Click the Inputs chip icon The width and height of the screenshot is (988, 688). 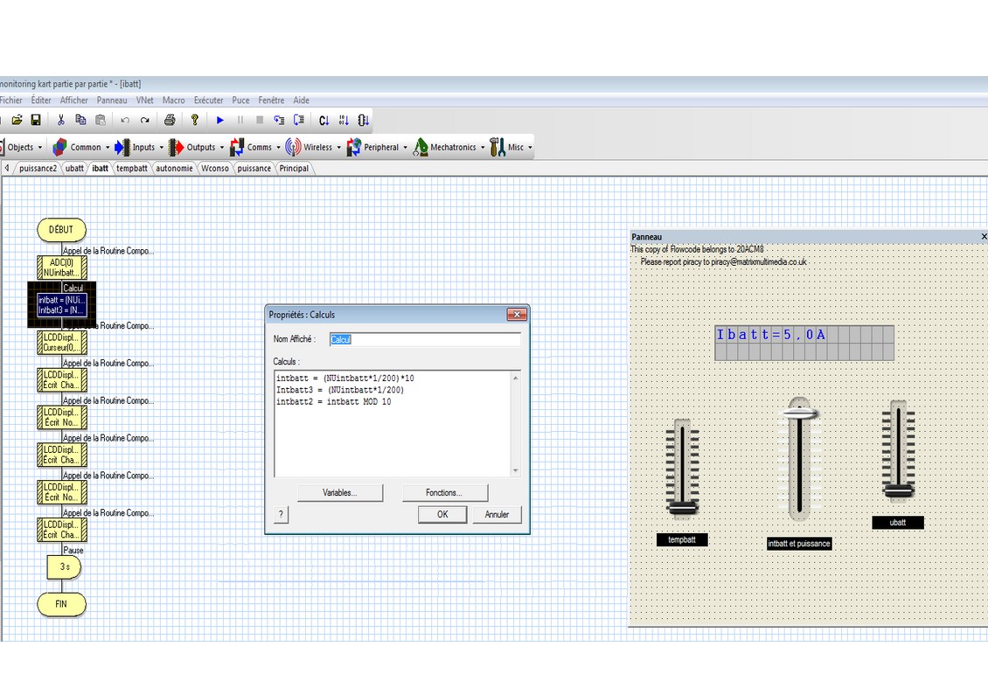coord(122,148)
